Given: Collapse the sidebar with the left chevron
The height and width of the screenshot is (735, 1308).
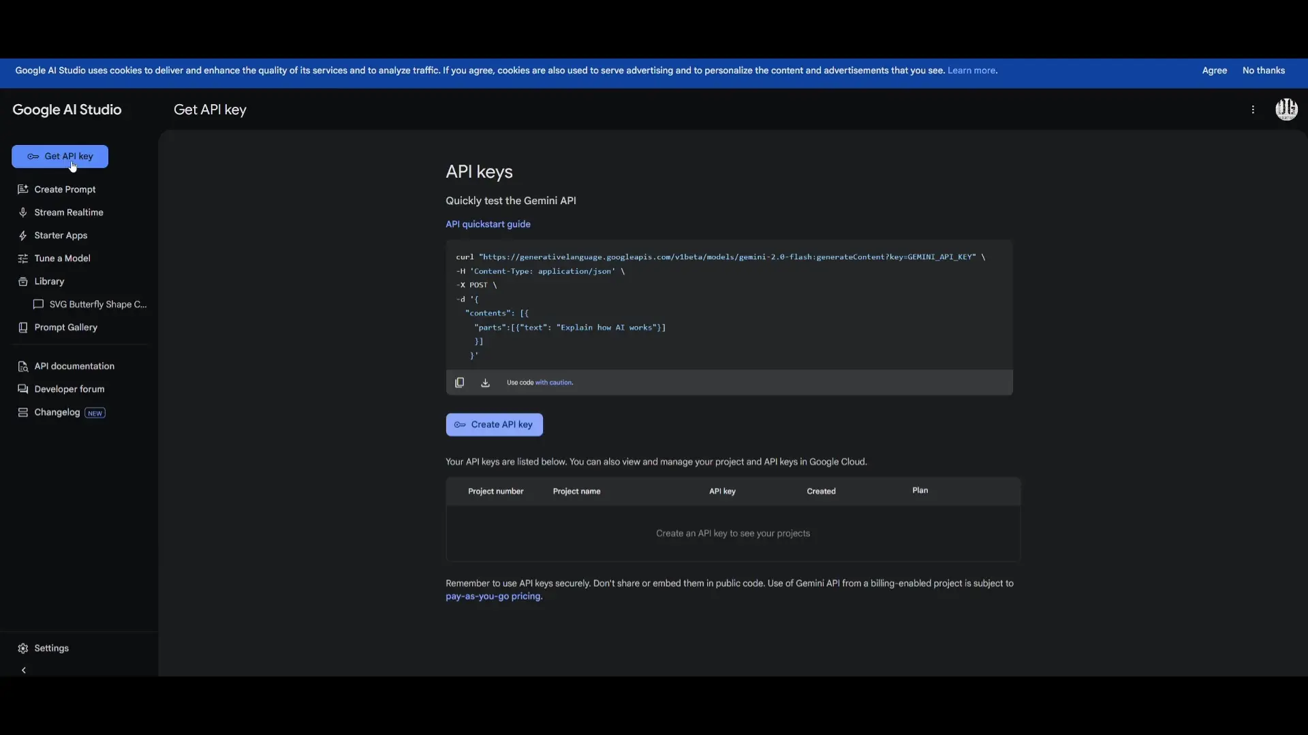Looking at the screenshot, I should 24,670.
